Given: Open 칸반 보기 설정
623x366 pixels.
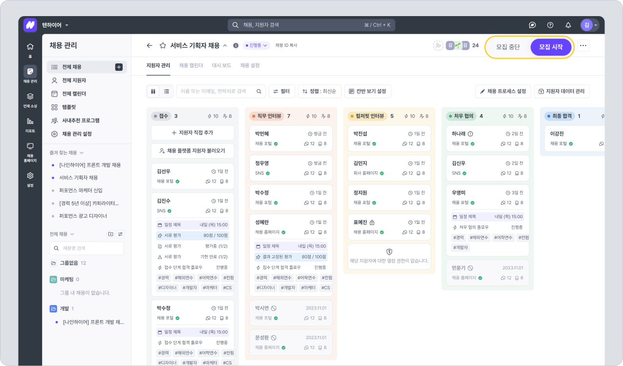Looking at the screenshot, I should pos(368,91).
